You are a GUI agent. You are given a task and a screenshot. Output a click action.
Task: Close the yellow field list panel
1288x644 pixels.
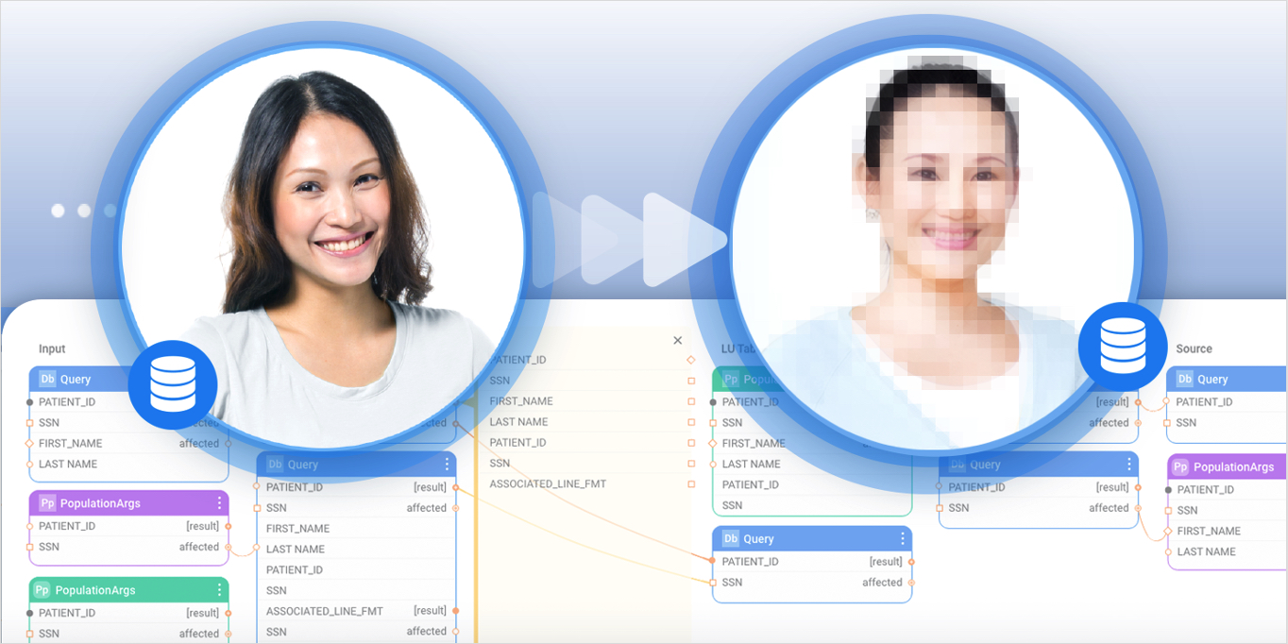pyautogui.click(x=677, y=341)
